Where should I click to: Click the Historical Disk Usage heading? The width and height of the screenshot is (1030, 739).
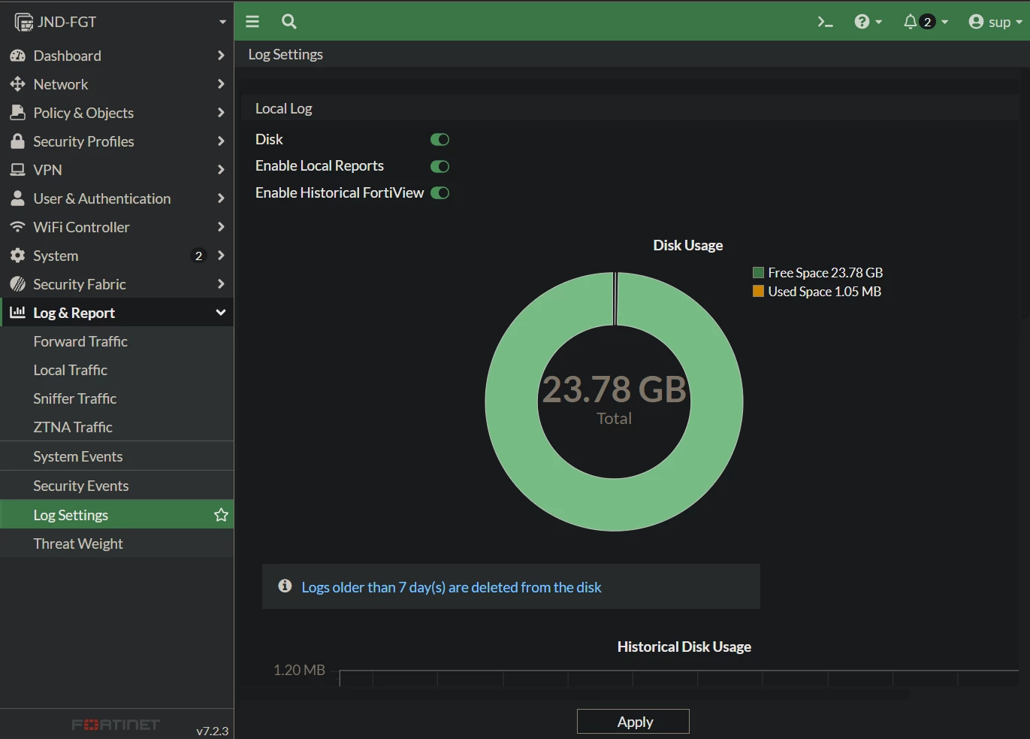tap(684, 647)
